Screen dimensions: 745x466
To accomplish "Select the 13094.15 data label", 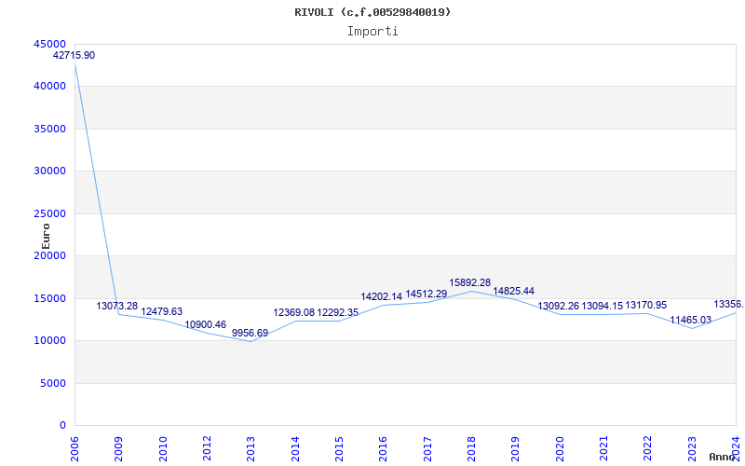I will 602,306.
